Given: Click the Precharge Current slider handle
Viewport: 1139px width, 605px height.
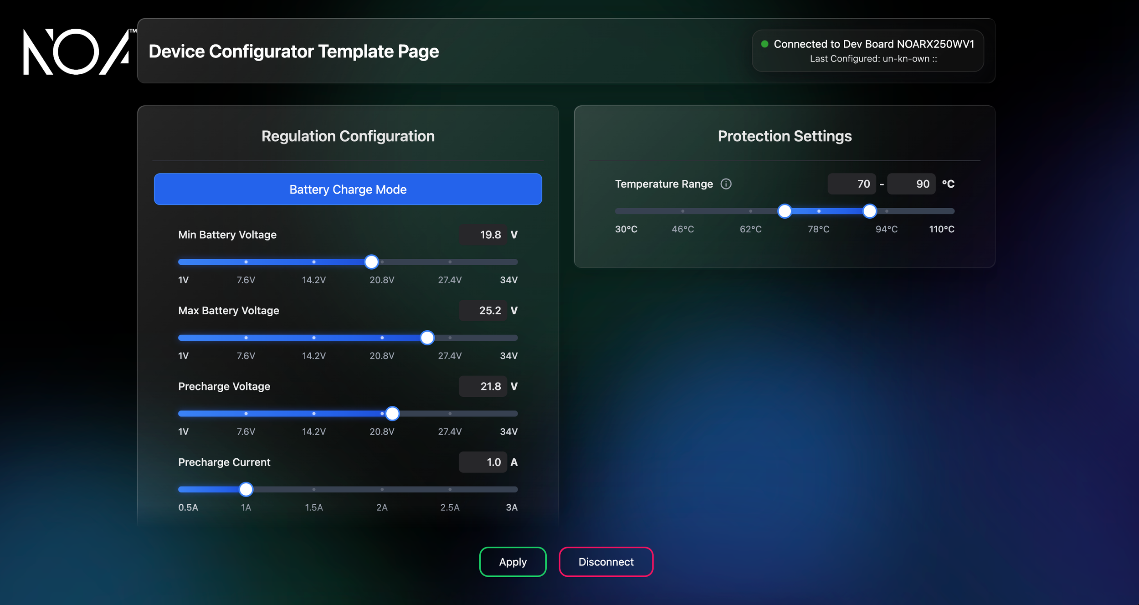Looking at the screenshot, I should pos(246,489).
